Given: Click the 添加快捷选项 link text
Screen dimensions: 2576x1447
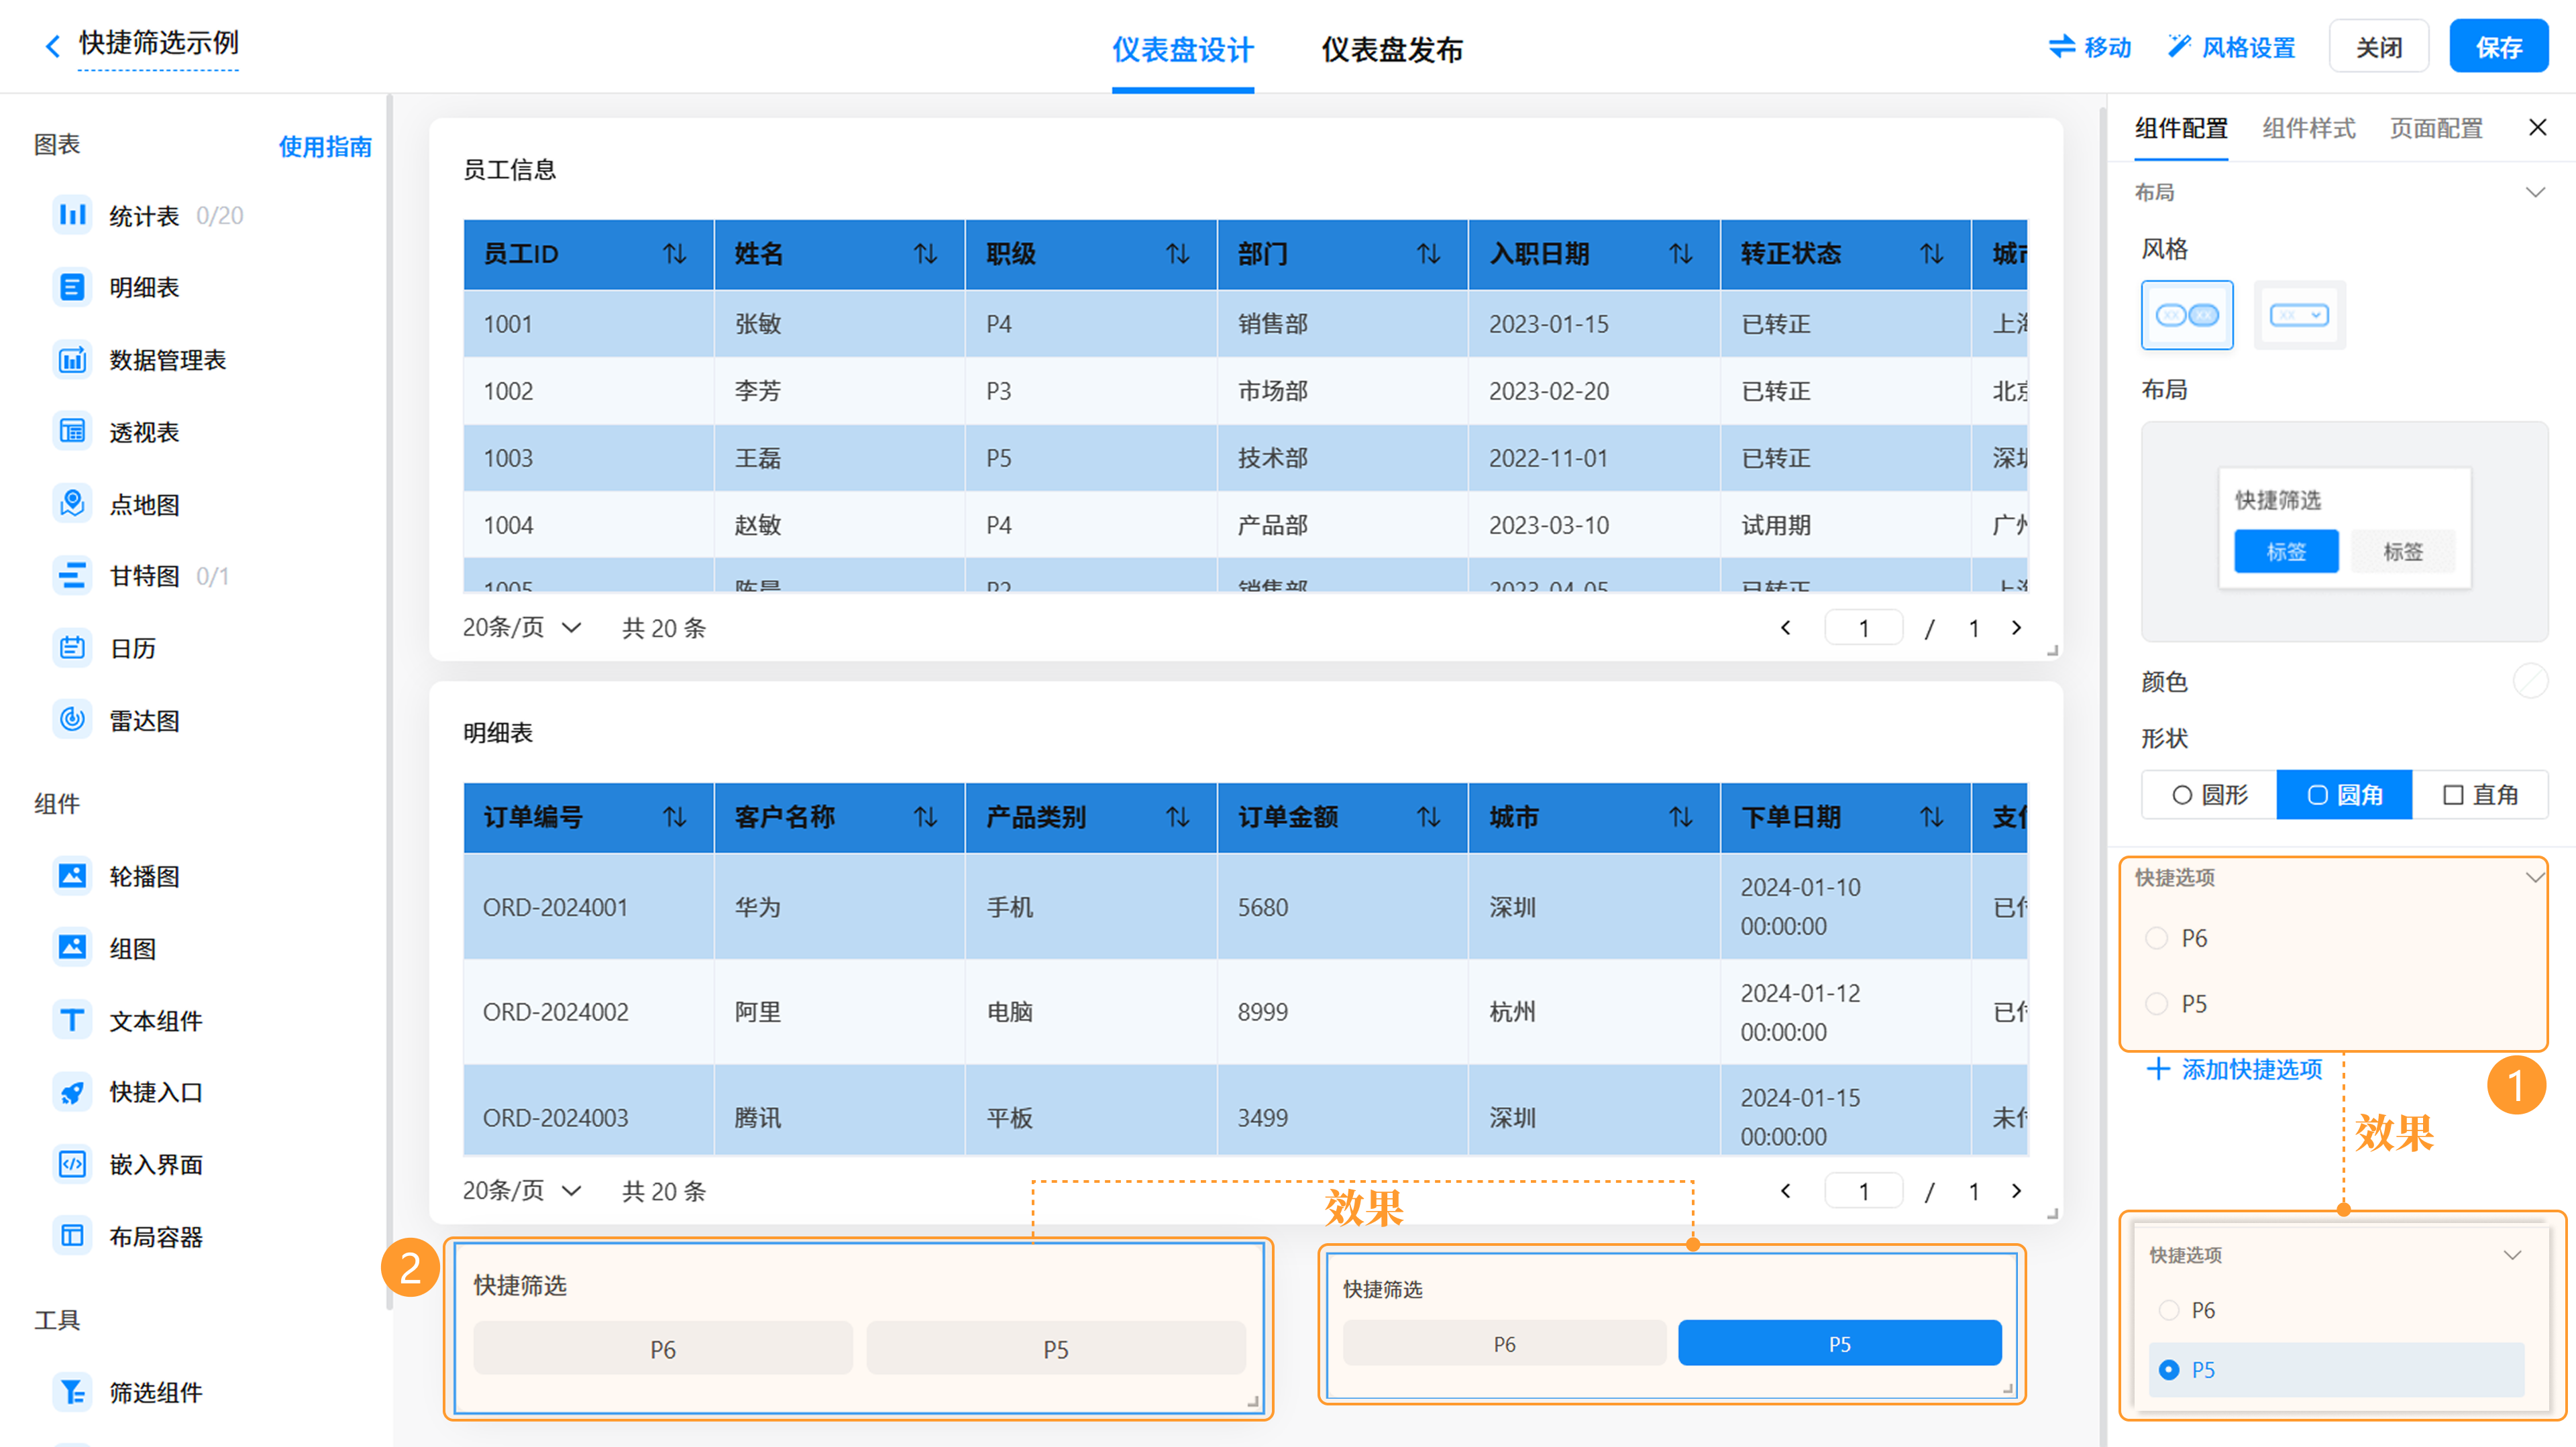Looking at the screenshot, I should tap(2252, 1069).
